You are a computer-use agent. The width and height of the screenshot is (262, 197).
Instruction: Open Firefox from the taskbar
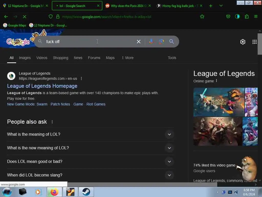click(54, 192)
